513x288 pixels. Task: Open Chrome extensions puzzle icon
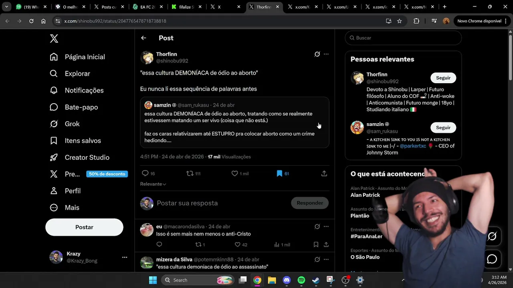point(416,21)
